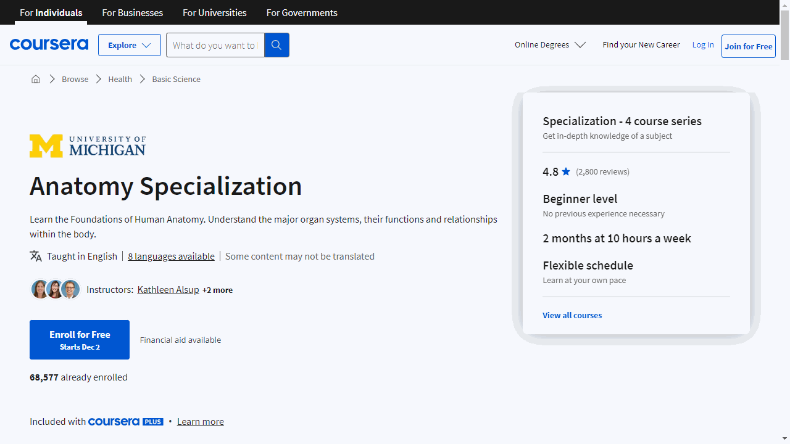790x444 pixels.
Task: Click the Beginner level text
Action: point(580,199)
